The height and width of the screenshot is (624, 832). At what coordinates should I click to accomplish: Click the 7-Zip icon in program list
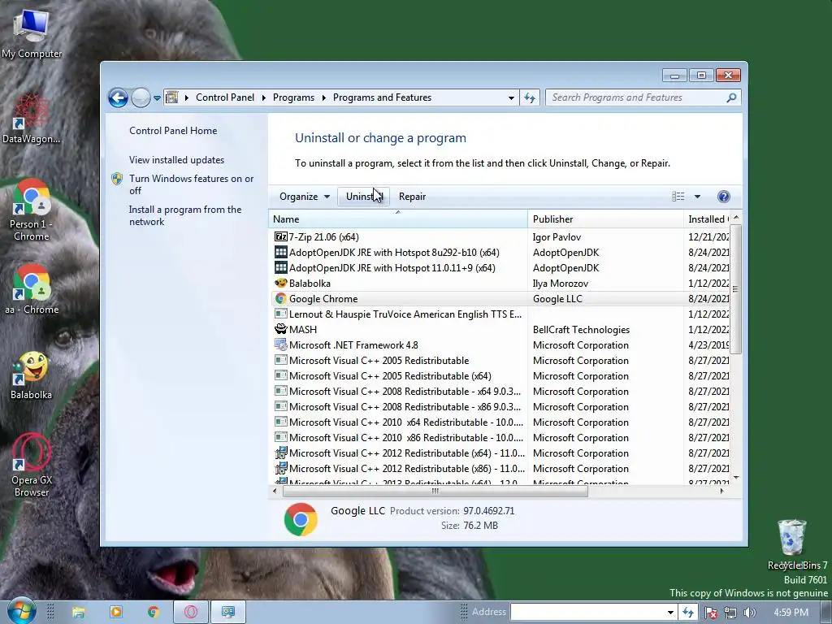tap(280, 236)
